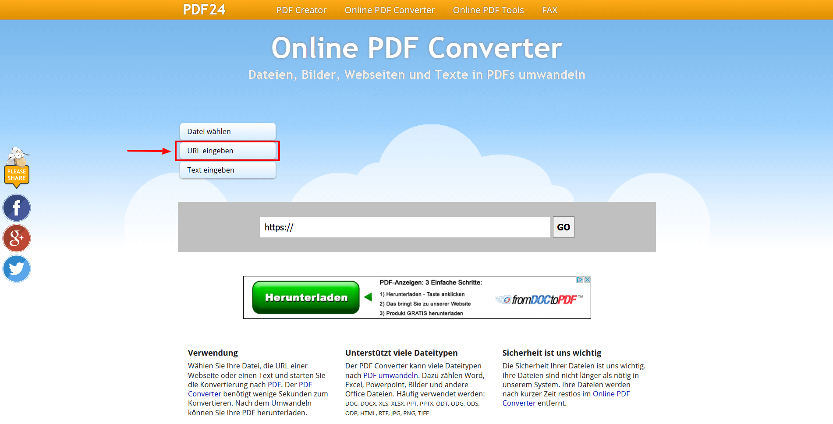Open Online PDF Tools menu
The image size is (833, 424).
488,10
